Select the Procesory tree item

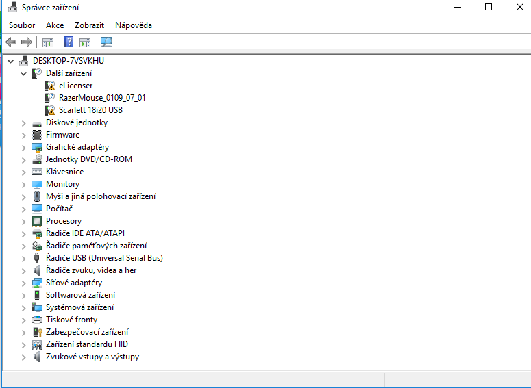point(63,221)
